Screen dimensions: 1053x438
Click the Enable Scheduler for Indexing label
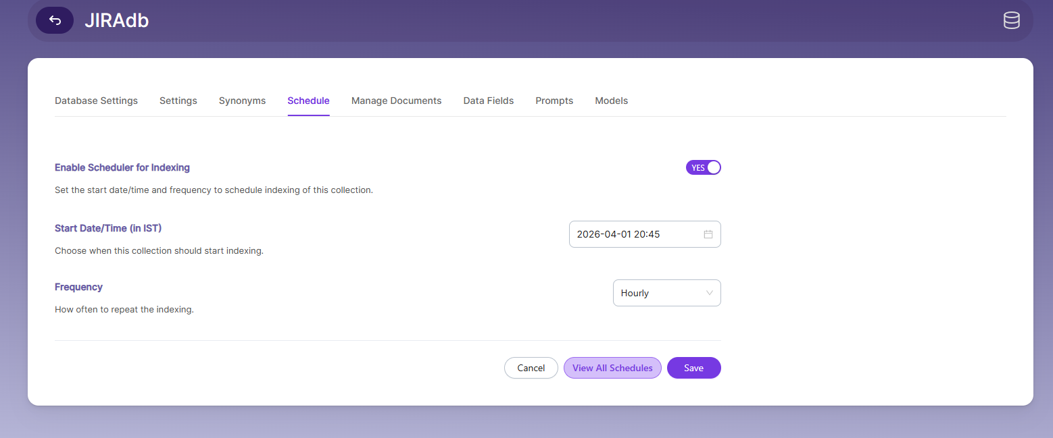[122, 167]
